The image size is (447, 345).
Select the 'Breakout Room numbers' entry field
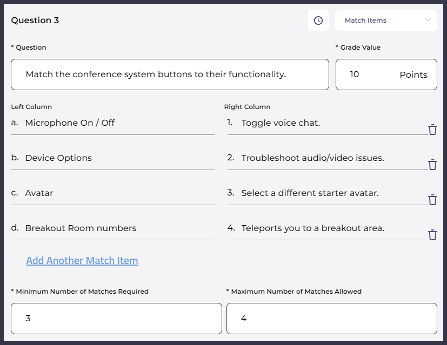tap(119, 228)
